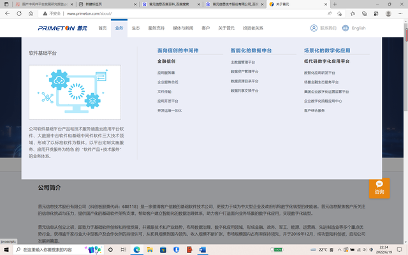Switch to the 普元信息技术股份有限公司 tab
Viewport: 408px width, 255px height.
(x=235, y=4)
